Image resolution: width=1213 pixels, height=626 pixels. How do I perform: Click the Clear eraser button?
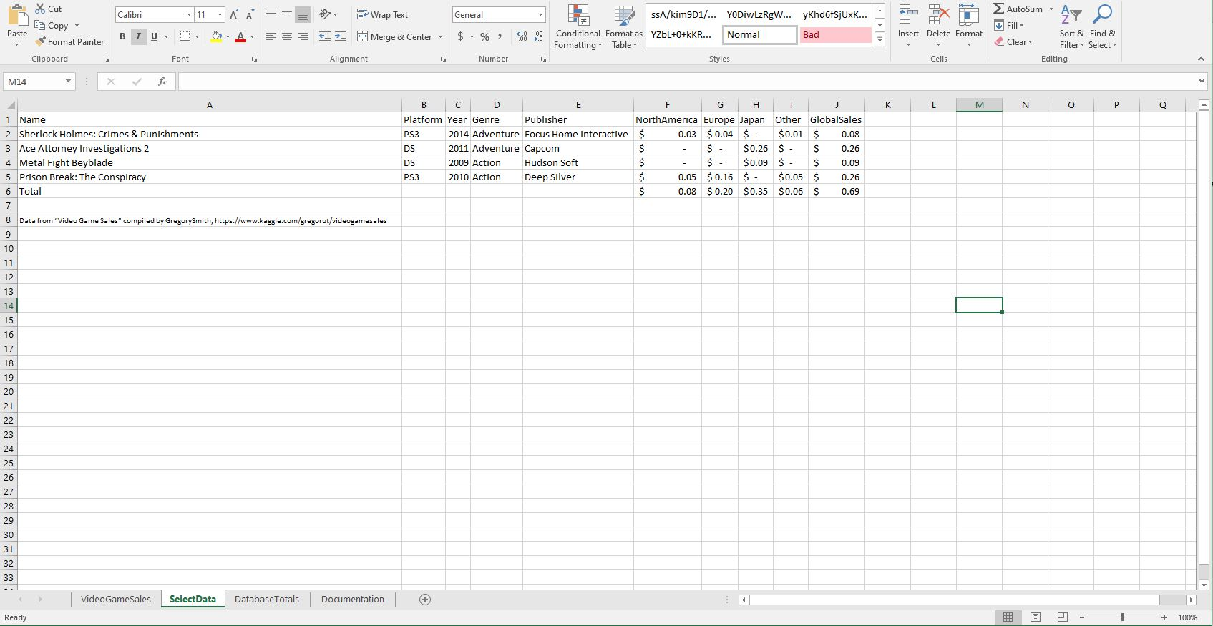tap(1013, 41)
